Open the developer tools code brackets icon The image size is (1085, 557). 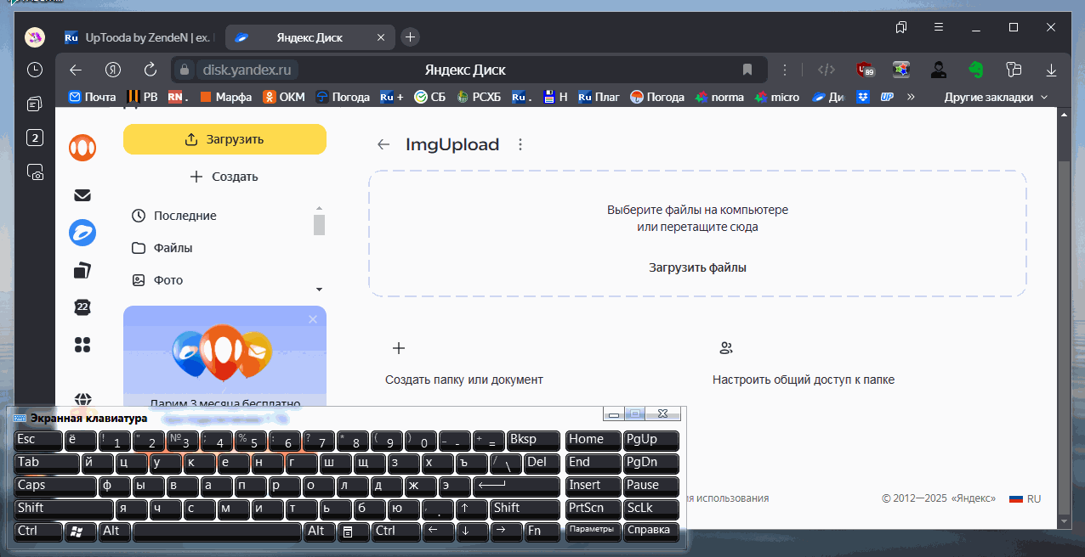pyautogui.click(x=825, y=70)
